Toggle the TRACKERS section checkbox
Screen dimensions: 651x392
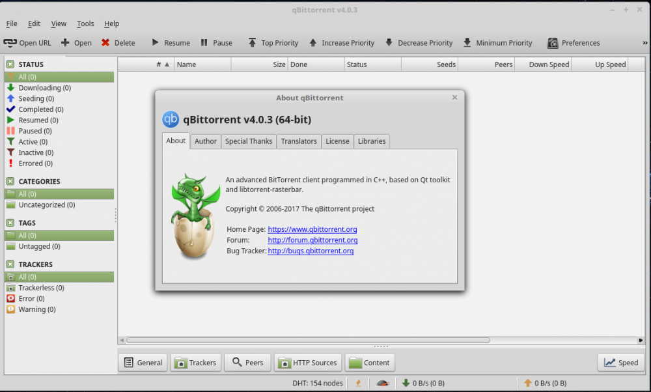10,264
